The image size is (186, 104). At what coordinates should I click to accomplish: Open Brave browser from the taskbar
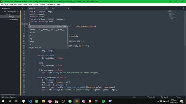[90, 101]
